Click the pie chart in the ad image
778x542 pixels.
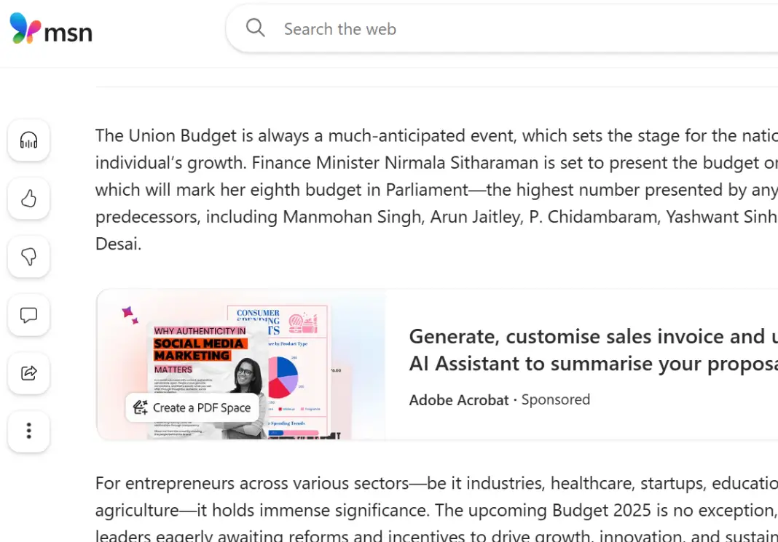pos(283,376)
